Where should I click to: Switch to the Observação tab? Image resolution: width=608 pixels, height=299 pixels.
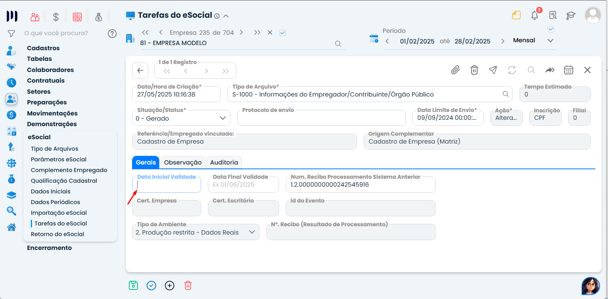point(183,162)
